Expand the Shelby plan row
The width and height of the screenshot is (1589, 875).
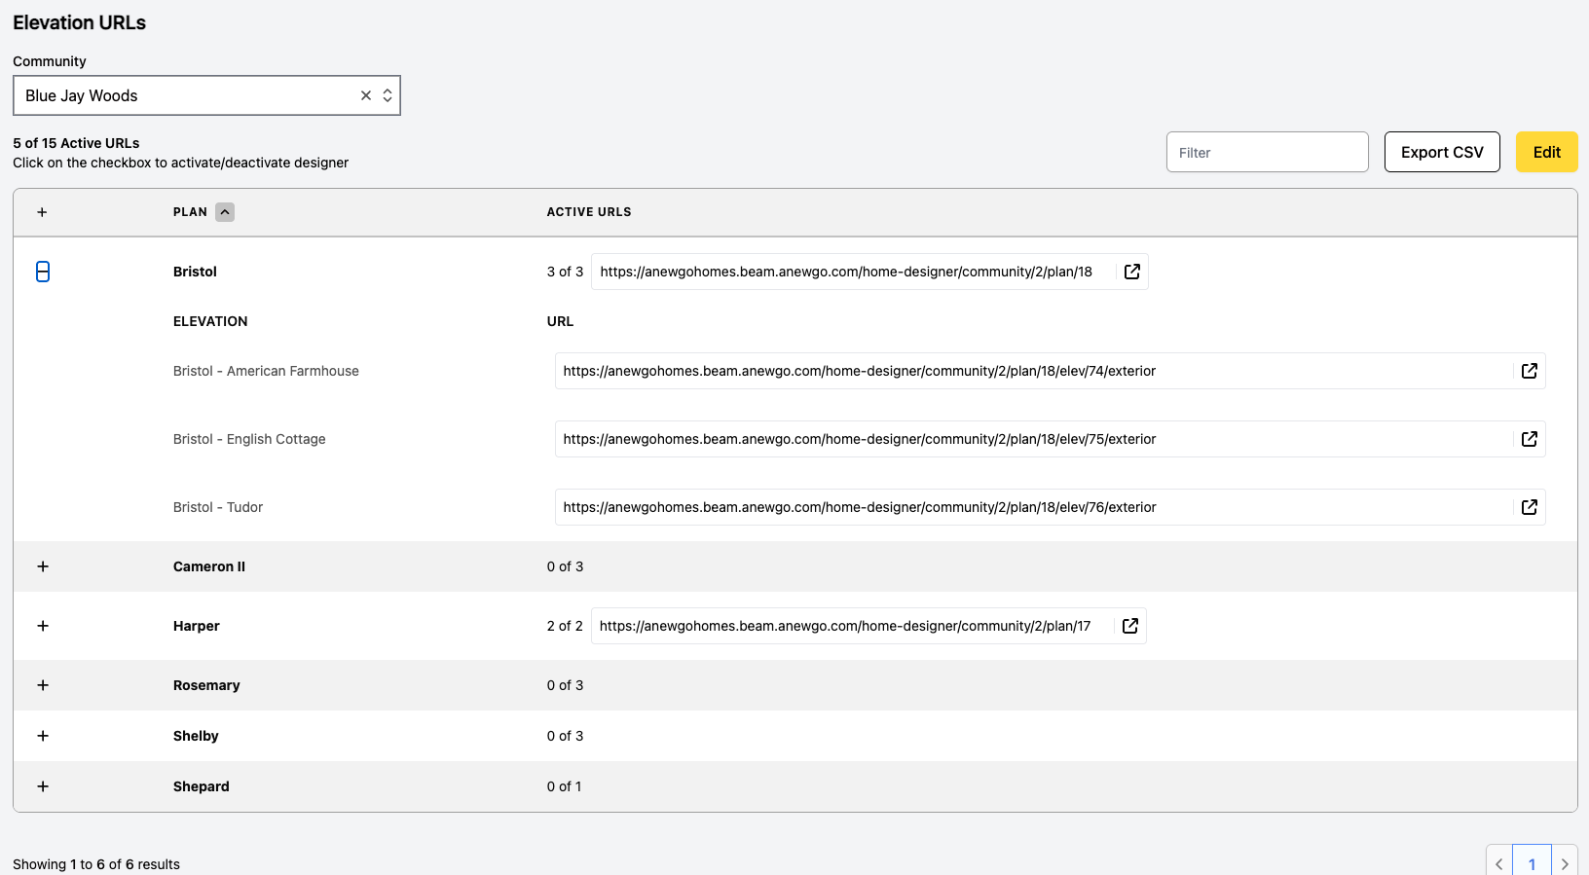(x=43, y=736)
